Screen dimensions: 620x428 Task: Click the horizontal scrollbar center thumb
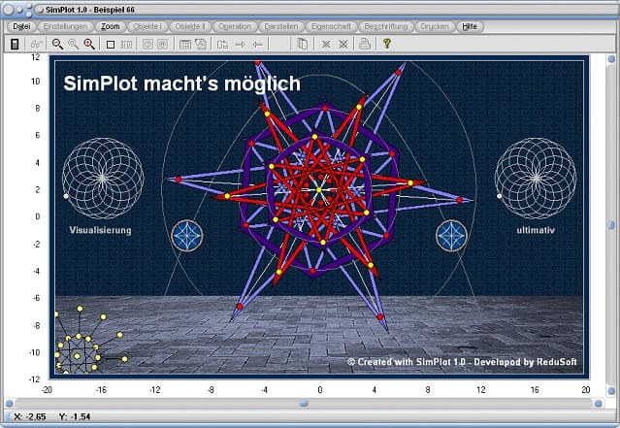pos(304,404)
